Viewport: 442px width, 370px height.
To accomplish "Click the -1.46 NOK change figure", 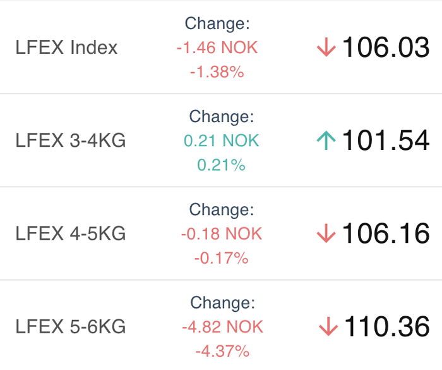I will pyautogui.click(x=217, y=47).
